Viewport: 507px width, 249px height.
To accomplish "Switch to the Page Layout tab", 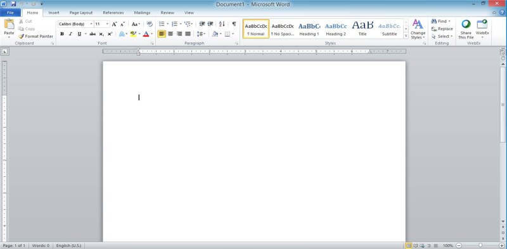I will (x=81, y=13).
